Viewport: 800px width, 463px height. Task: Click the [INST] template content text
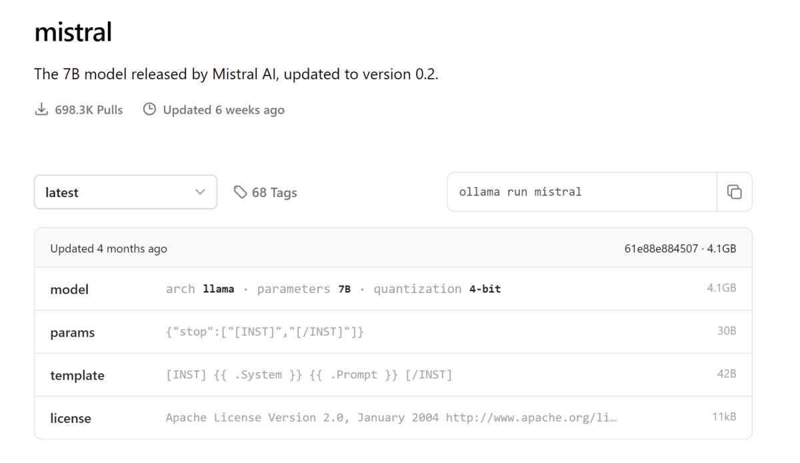coord(309,375)
